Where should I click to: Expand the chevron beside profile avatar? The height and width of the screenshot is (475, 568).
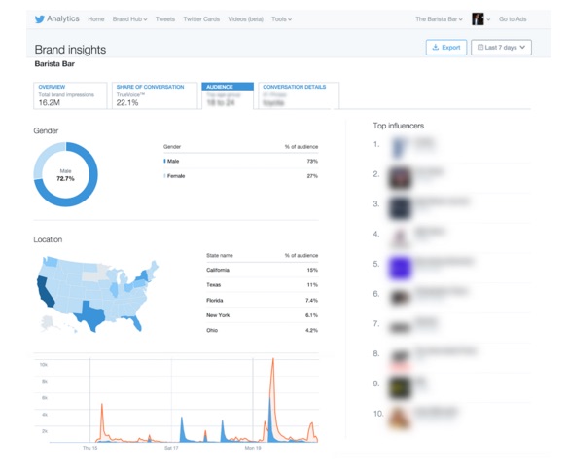[x=488, y=19]
